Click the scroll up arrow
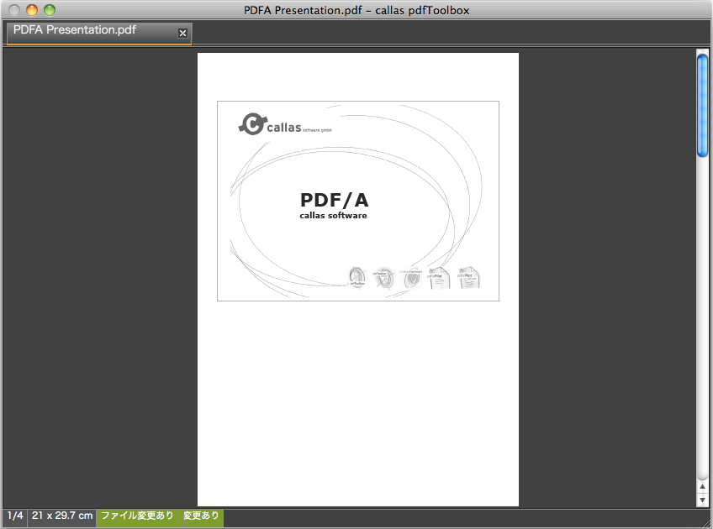Screen dimensions: 713x529 pyautogui.click(x=702, y=486)
